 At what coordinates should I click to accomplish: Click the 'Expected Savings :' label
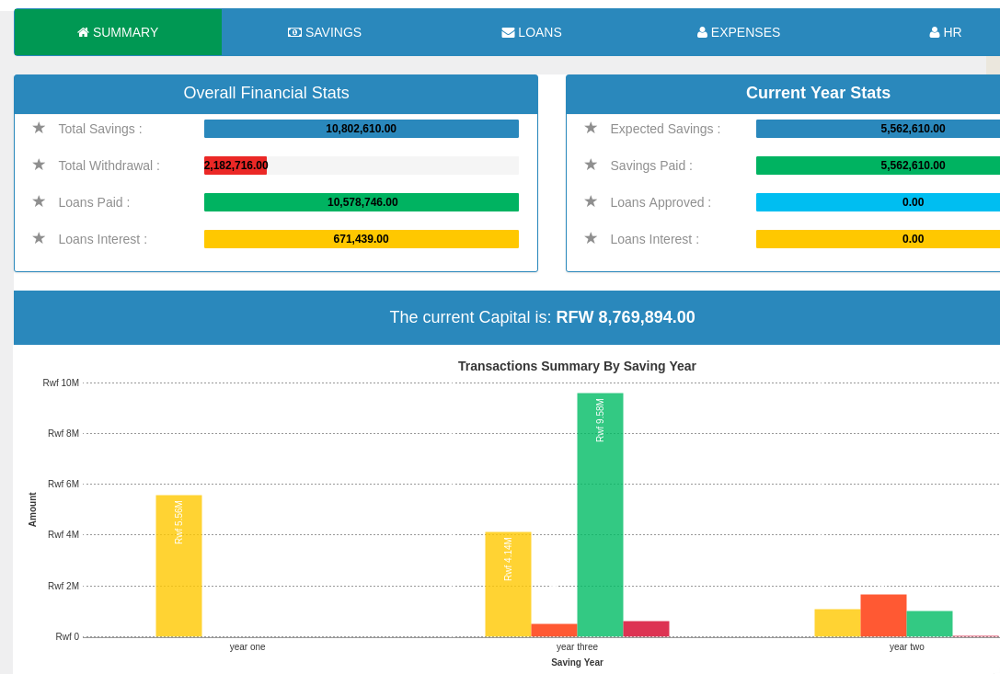coord(665,129)
